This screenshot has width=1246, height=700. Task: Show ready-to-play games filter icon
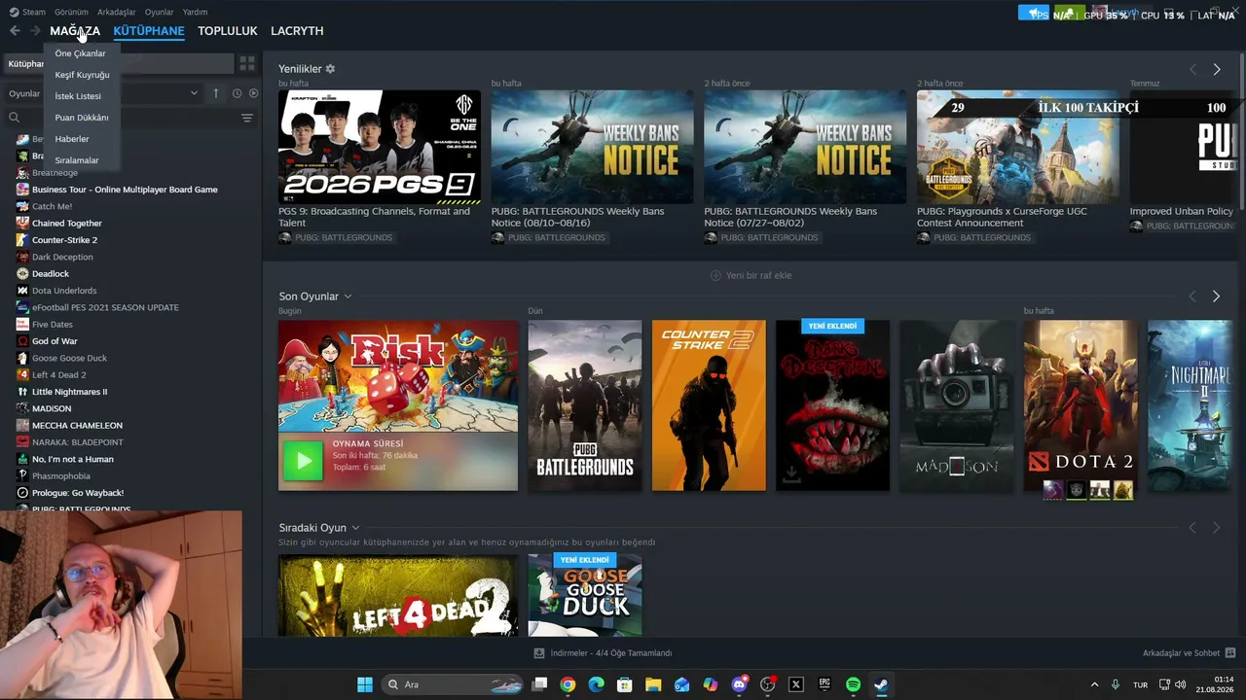click(253, 93)
